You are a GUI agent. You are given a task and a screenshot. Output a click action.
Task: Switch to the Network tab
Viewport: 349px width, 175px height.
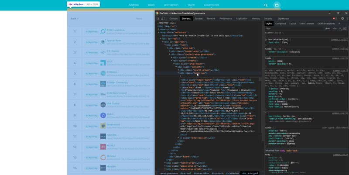pos(211,18)
